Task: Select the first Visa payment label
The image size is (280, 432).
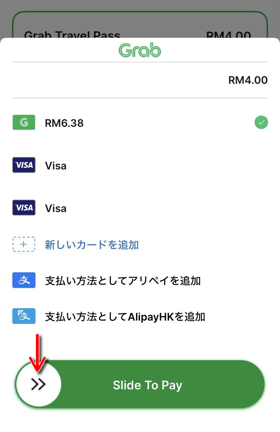Action: [x=56, y=166]
